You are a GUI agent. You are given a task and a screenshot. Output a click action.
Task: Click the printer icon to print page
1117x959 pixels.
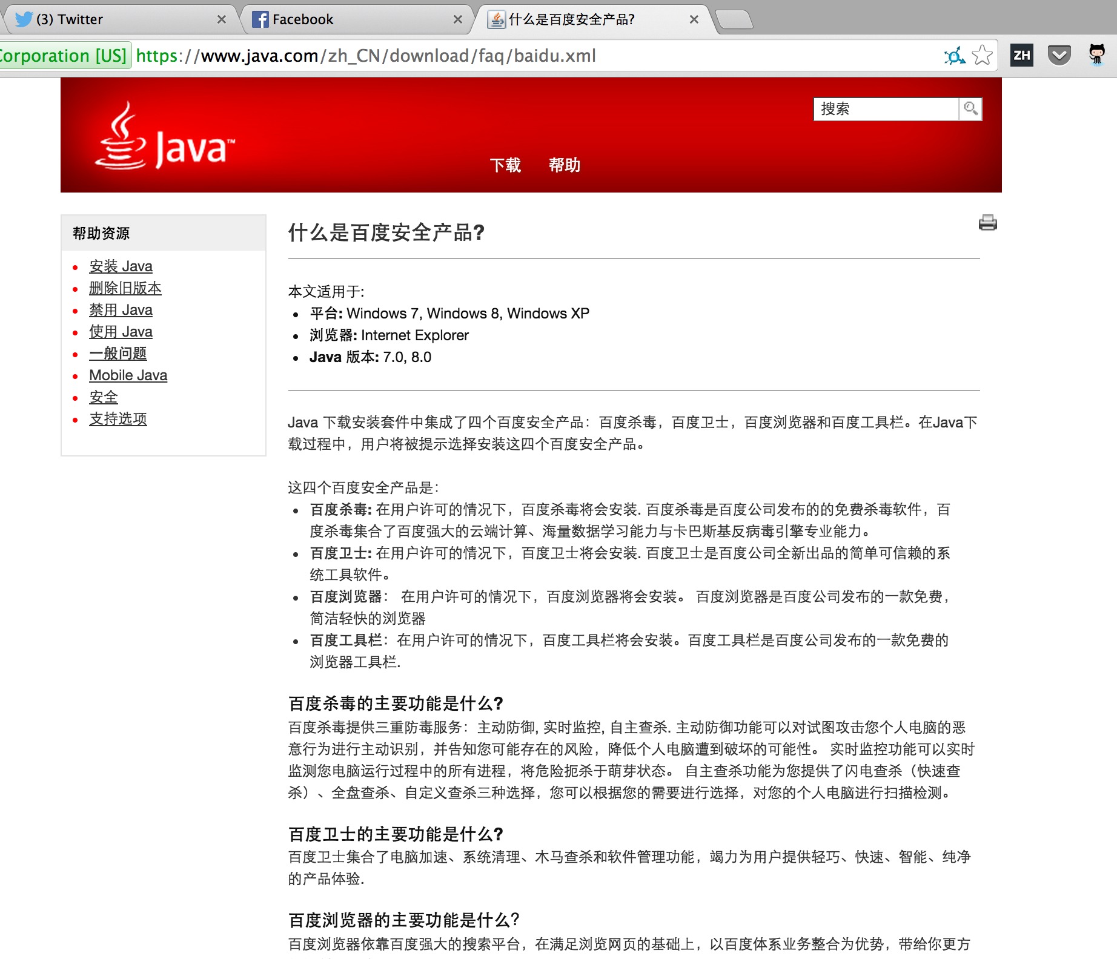click(x=987, y=223)
